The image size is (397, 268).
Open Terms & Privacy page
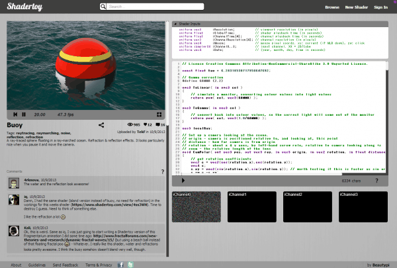point(99,265)
